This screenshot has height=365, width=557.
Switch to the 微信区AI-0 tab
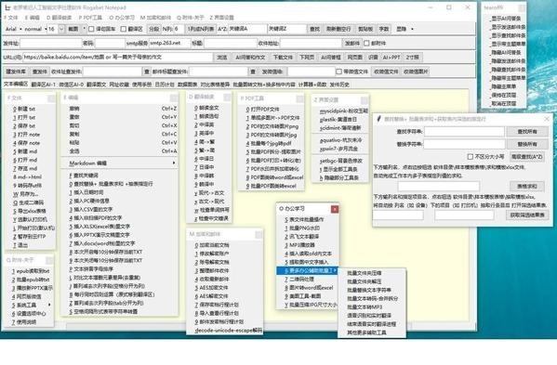coord(71,85)
